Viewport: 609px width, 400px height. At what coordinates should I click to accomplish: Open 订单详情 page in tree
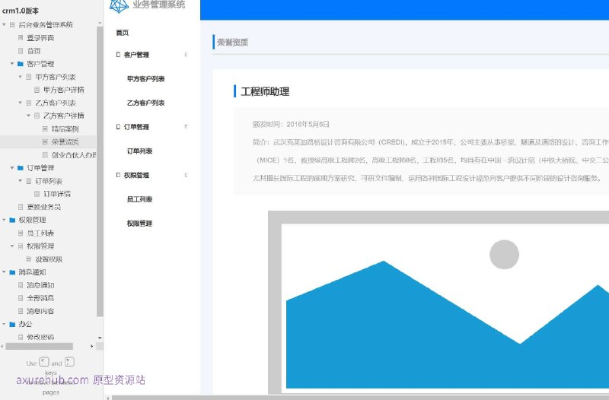pos(57,194)
